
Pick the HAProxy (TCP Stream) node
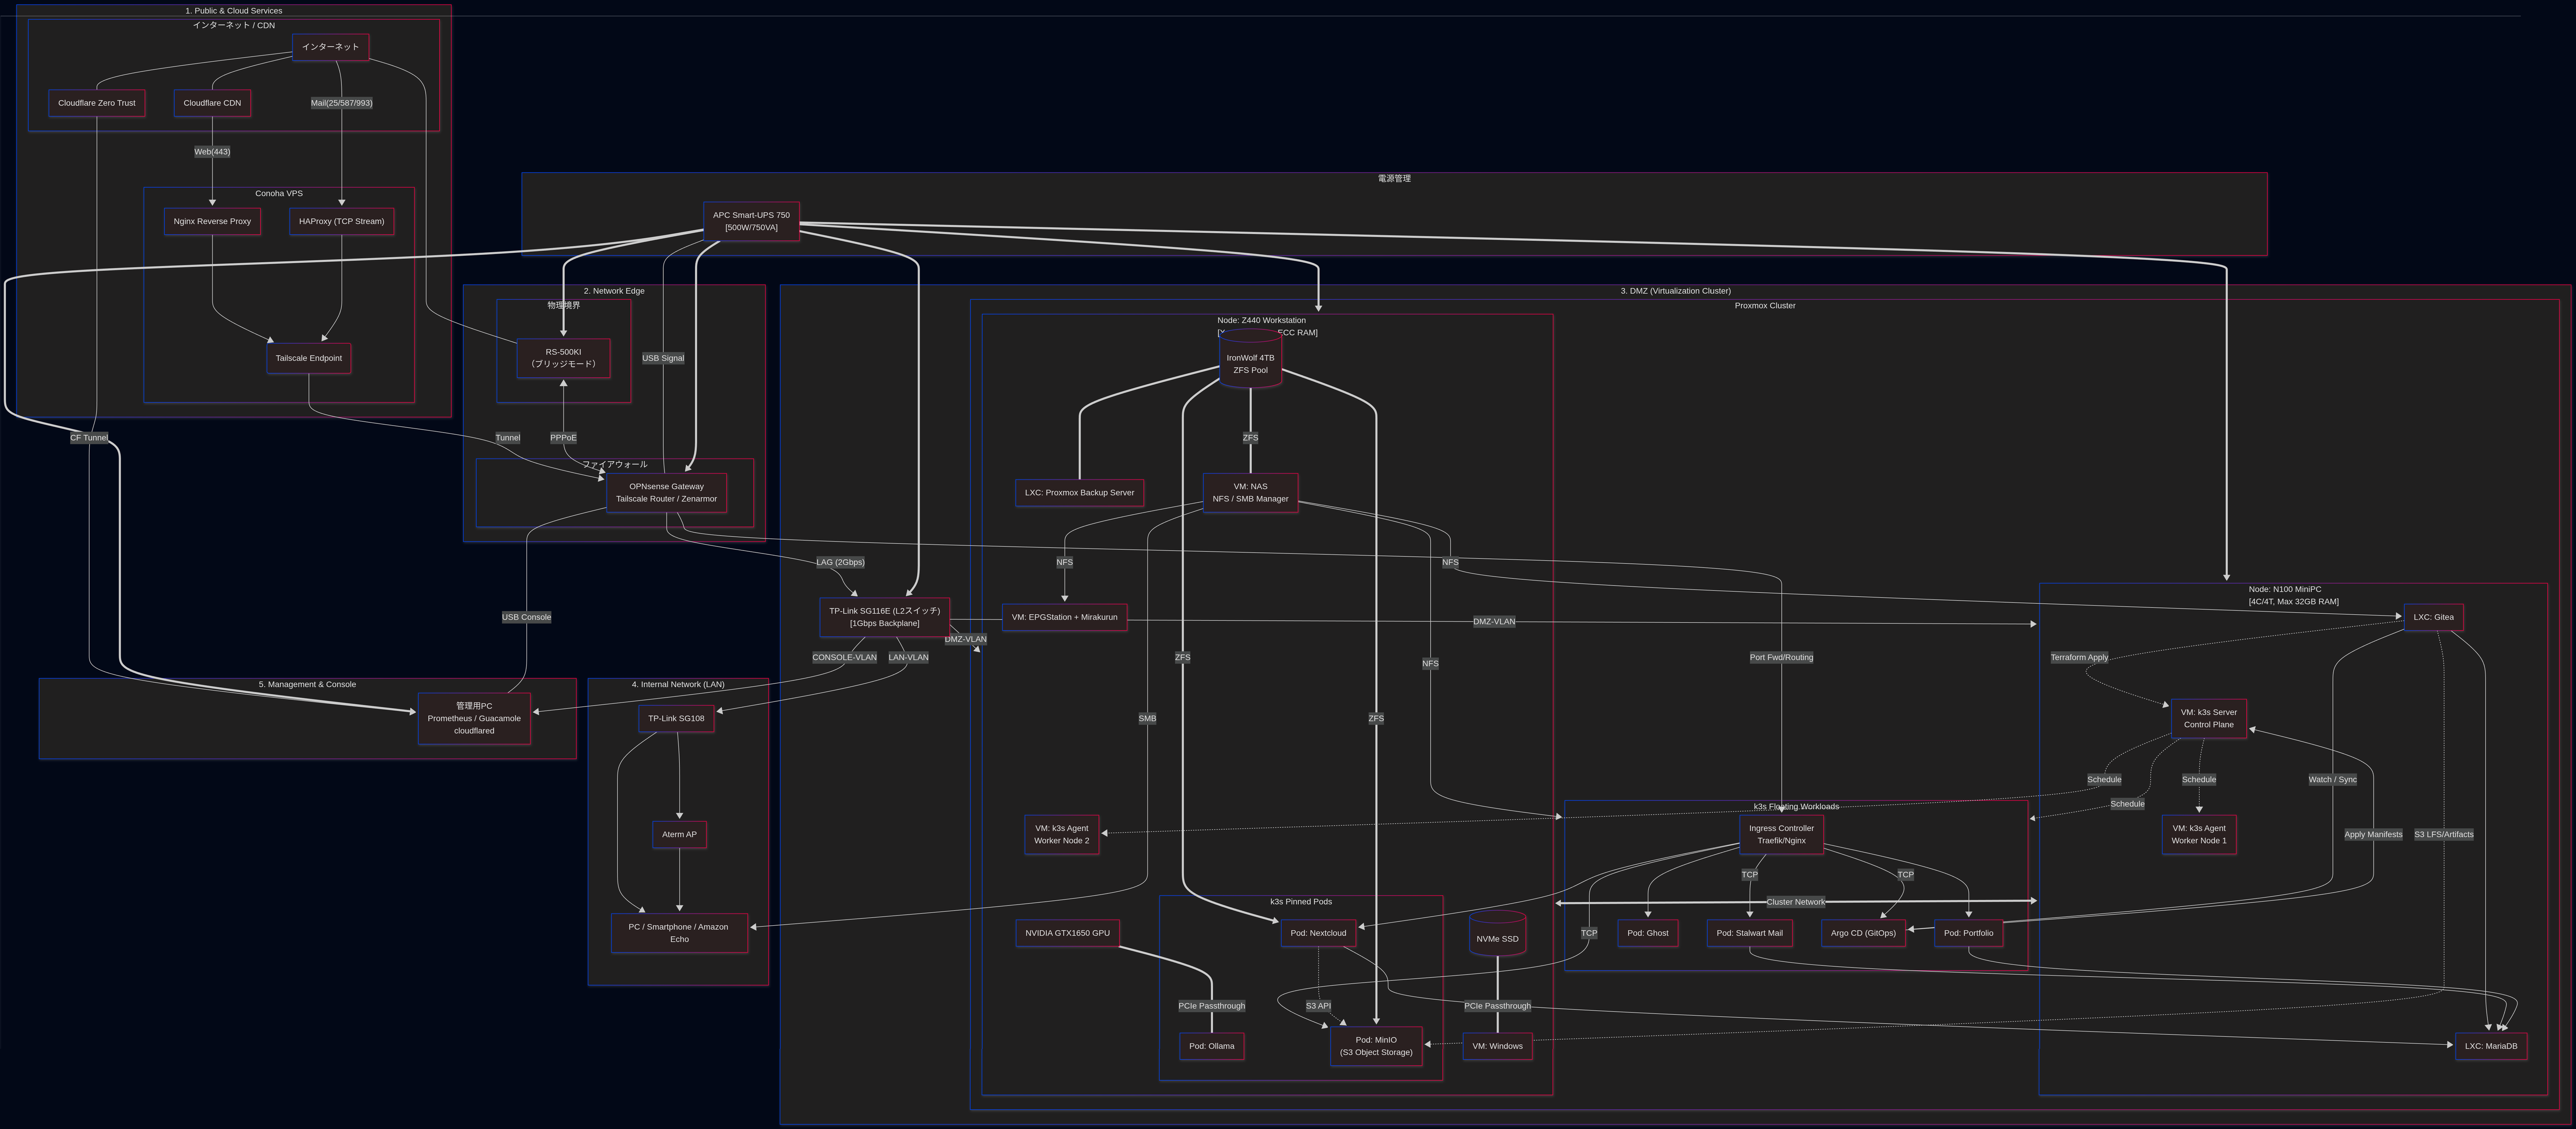point(342,222)
